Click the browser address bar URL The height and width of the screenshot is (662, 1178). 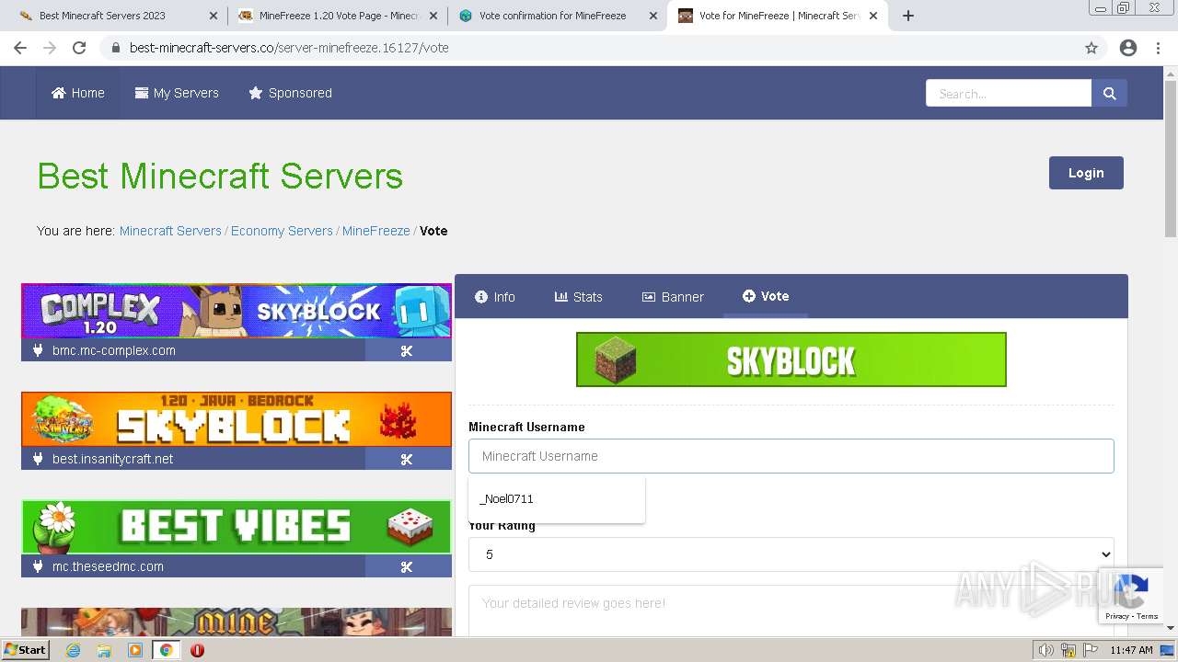point(289,48)
